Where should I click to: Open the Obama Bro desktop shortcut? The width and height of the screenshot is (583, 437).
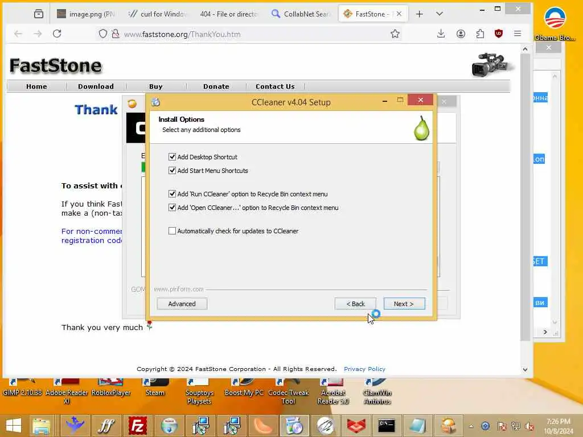tap(555, 23)
